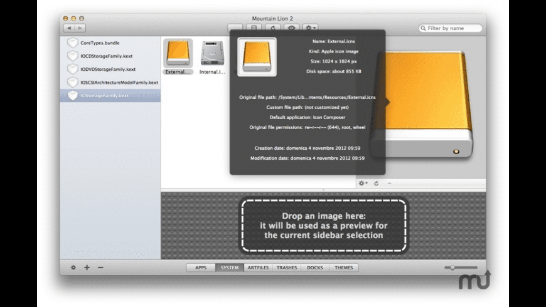
Task: Click the Internal file name label
Action: [212, 72]
